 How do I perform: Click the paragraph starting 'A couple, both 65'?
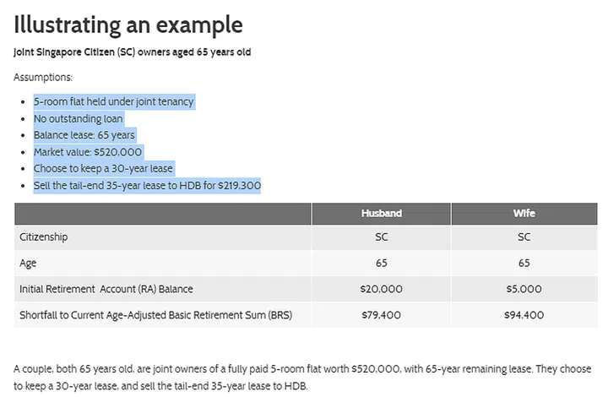[x=304, y=378]
